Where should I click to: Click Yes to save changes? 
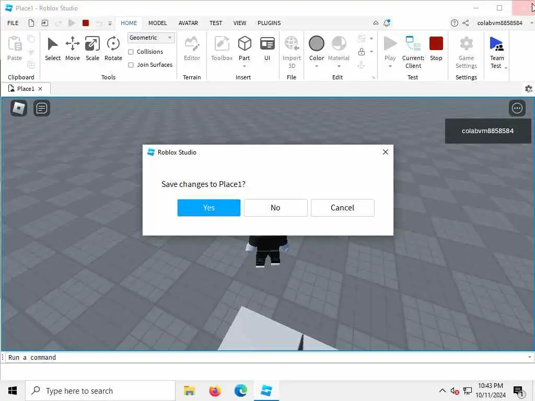tap(209, 208)
